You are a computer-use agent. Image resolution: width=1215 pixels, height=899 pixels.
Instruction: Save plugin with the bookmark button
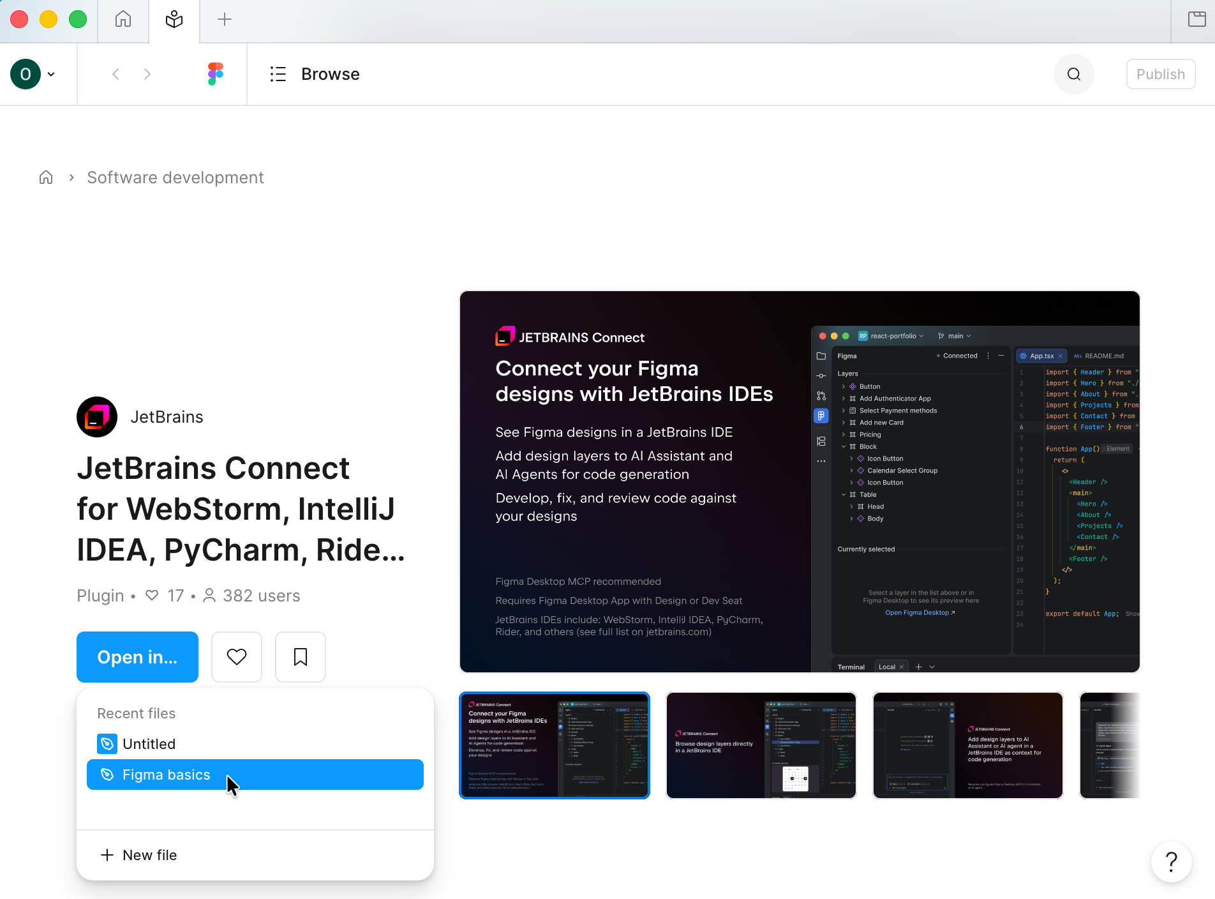click(301, 657)
